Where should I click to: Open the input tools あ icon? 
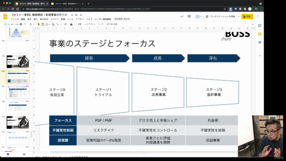click(71, 24)
